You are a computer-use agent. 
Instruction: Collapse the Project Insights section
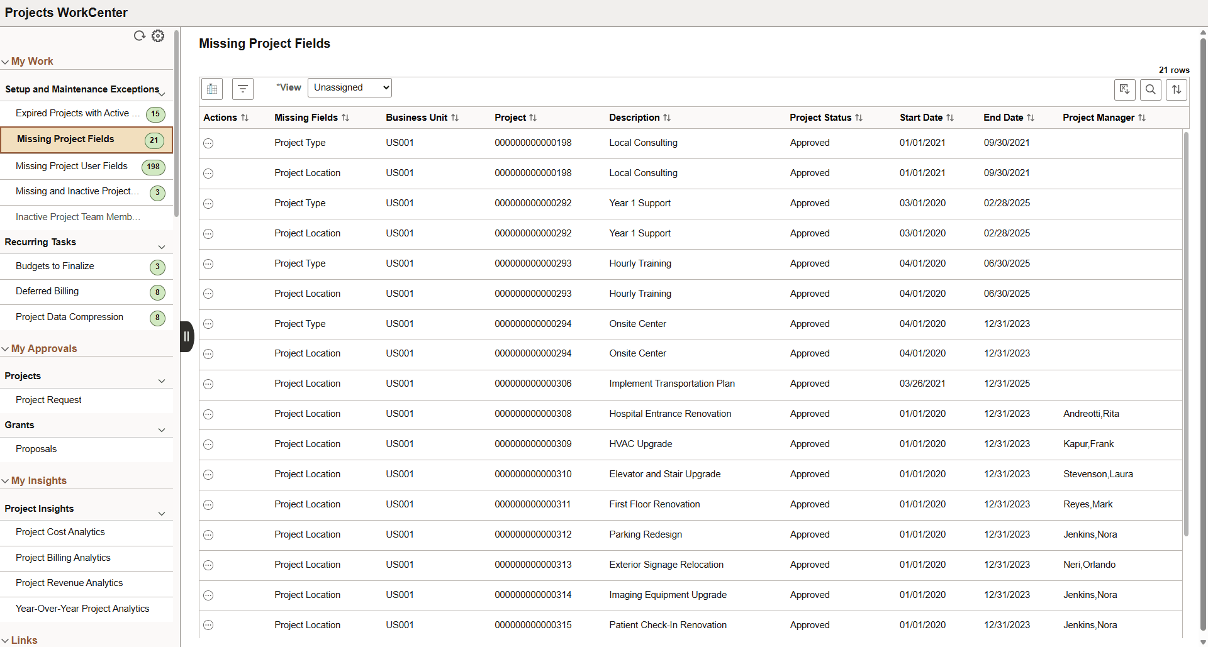coord(162,514)
